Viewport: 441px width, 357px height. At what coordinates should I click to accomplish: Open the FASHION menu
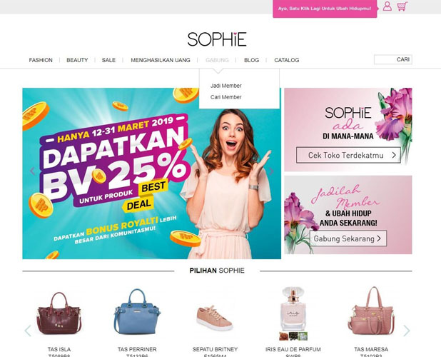(x=41, y=60)
